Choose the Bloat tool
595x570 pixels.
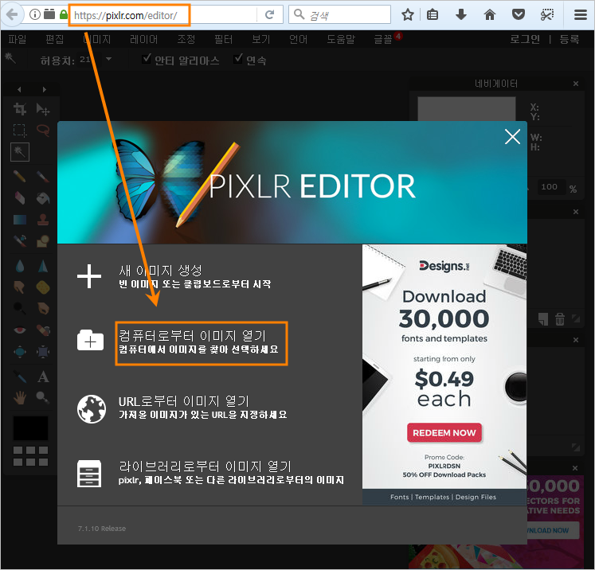pos(20,352)
